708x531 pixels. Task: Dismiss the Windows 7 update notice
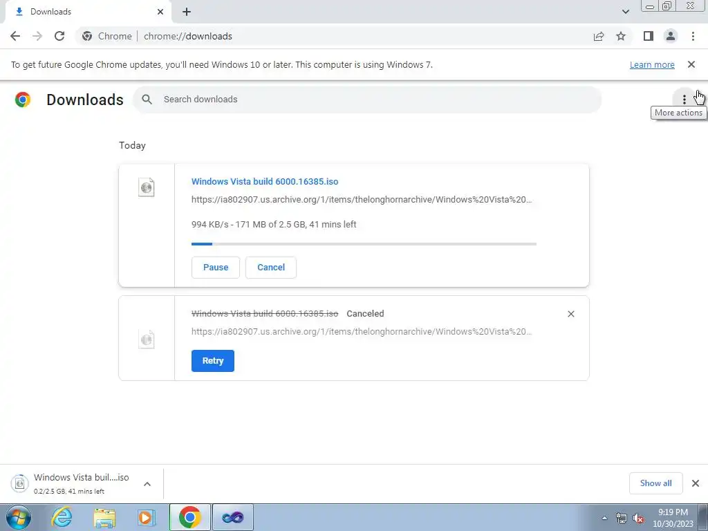[x=691, y=64]
